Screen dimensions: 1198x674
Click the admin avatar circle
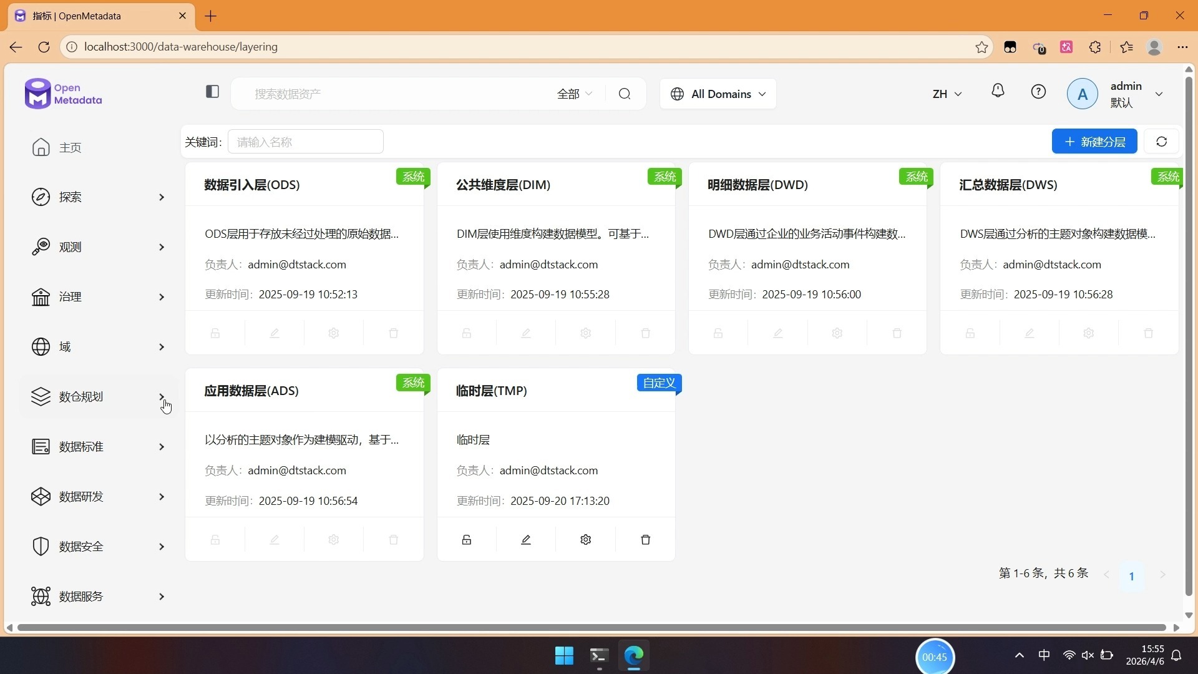[1082, 94]
